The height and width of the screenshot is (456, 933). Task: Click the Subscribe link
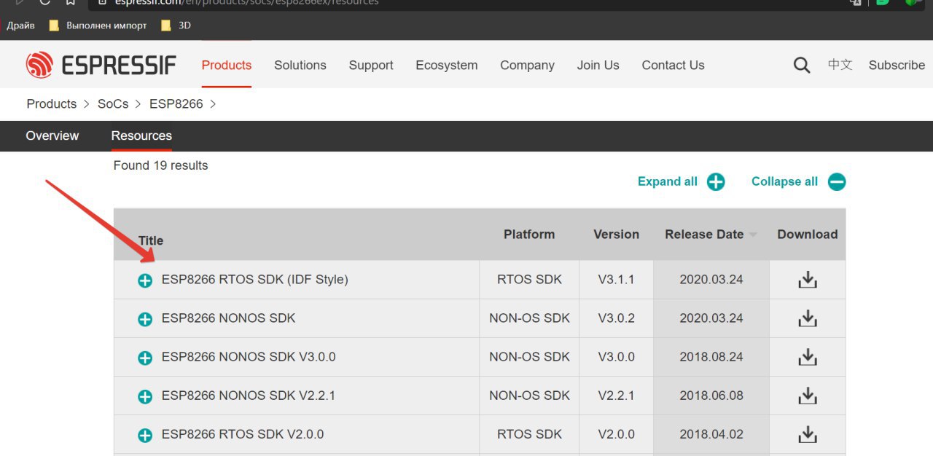click(x=897, y=65)
